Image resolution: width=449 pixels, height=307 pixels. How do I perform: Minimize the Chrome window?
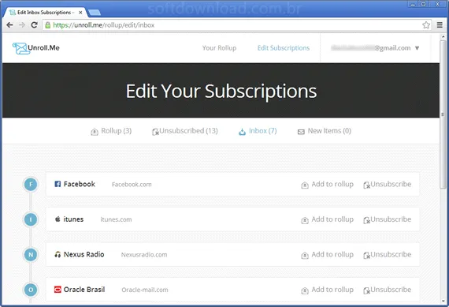coord(413,4)
